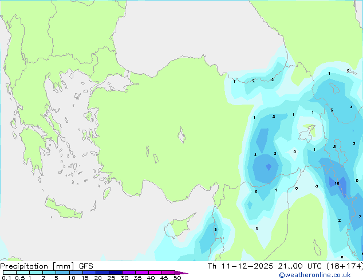
Task: Select the 5–10 mm legend color box
Action: pos(62,273)
